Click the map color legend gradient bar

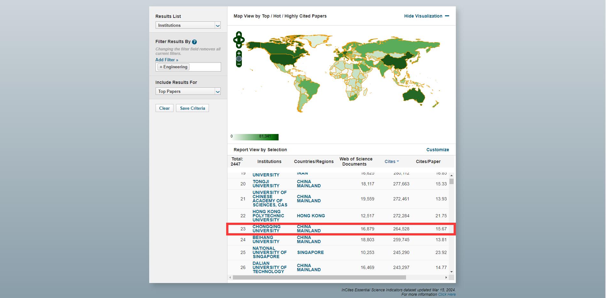255,137
